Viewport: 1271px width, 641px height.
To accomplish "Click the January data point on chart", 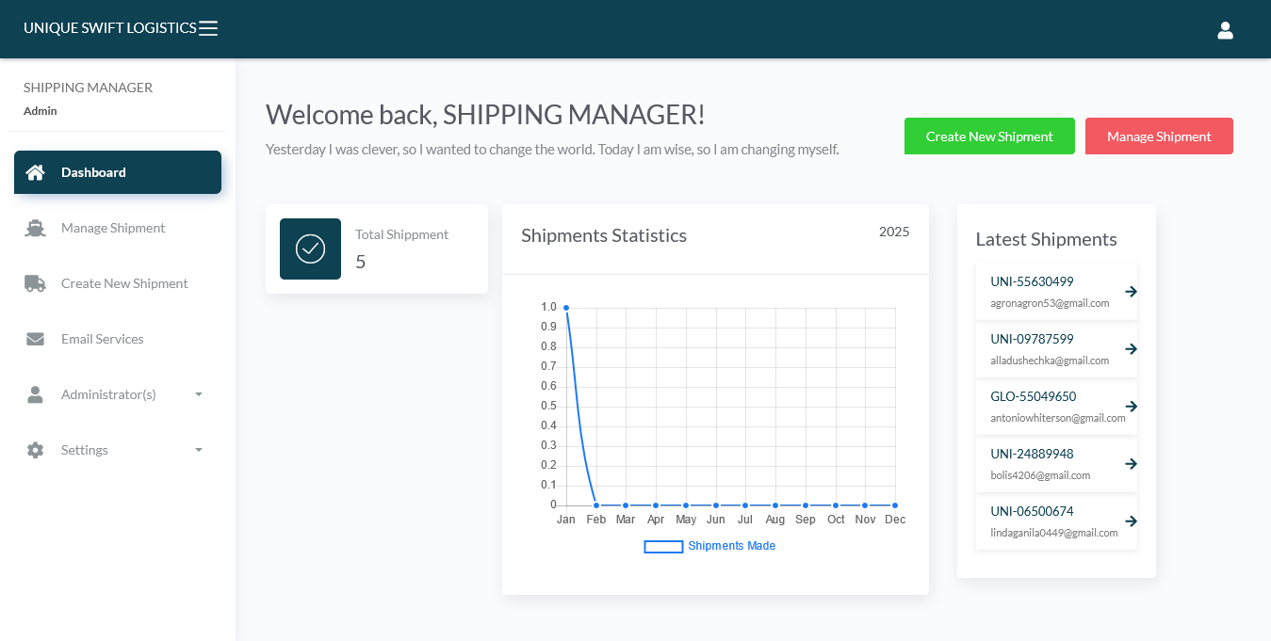I will [566, 308].
